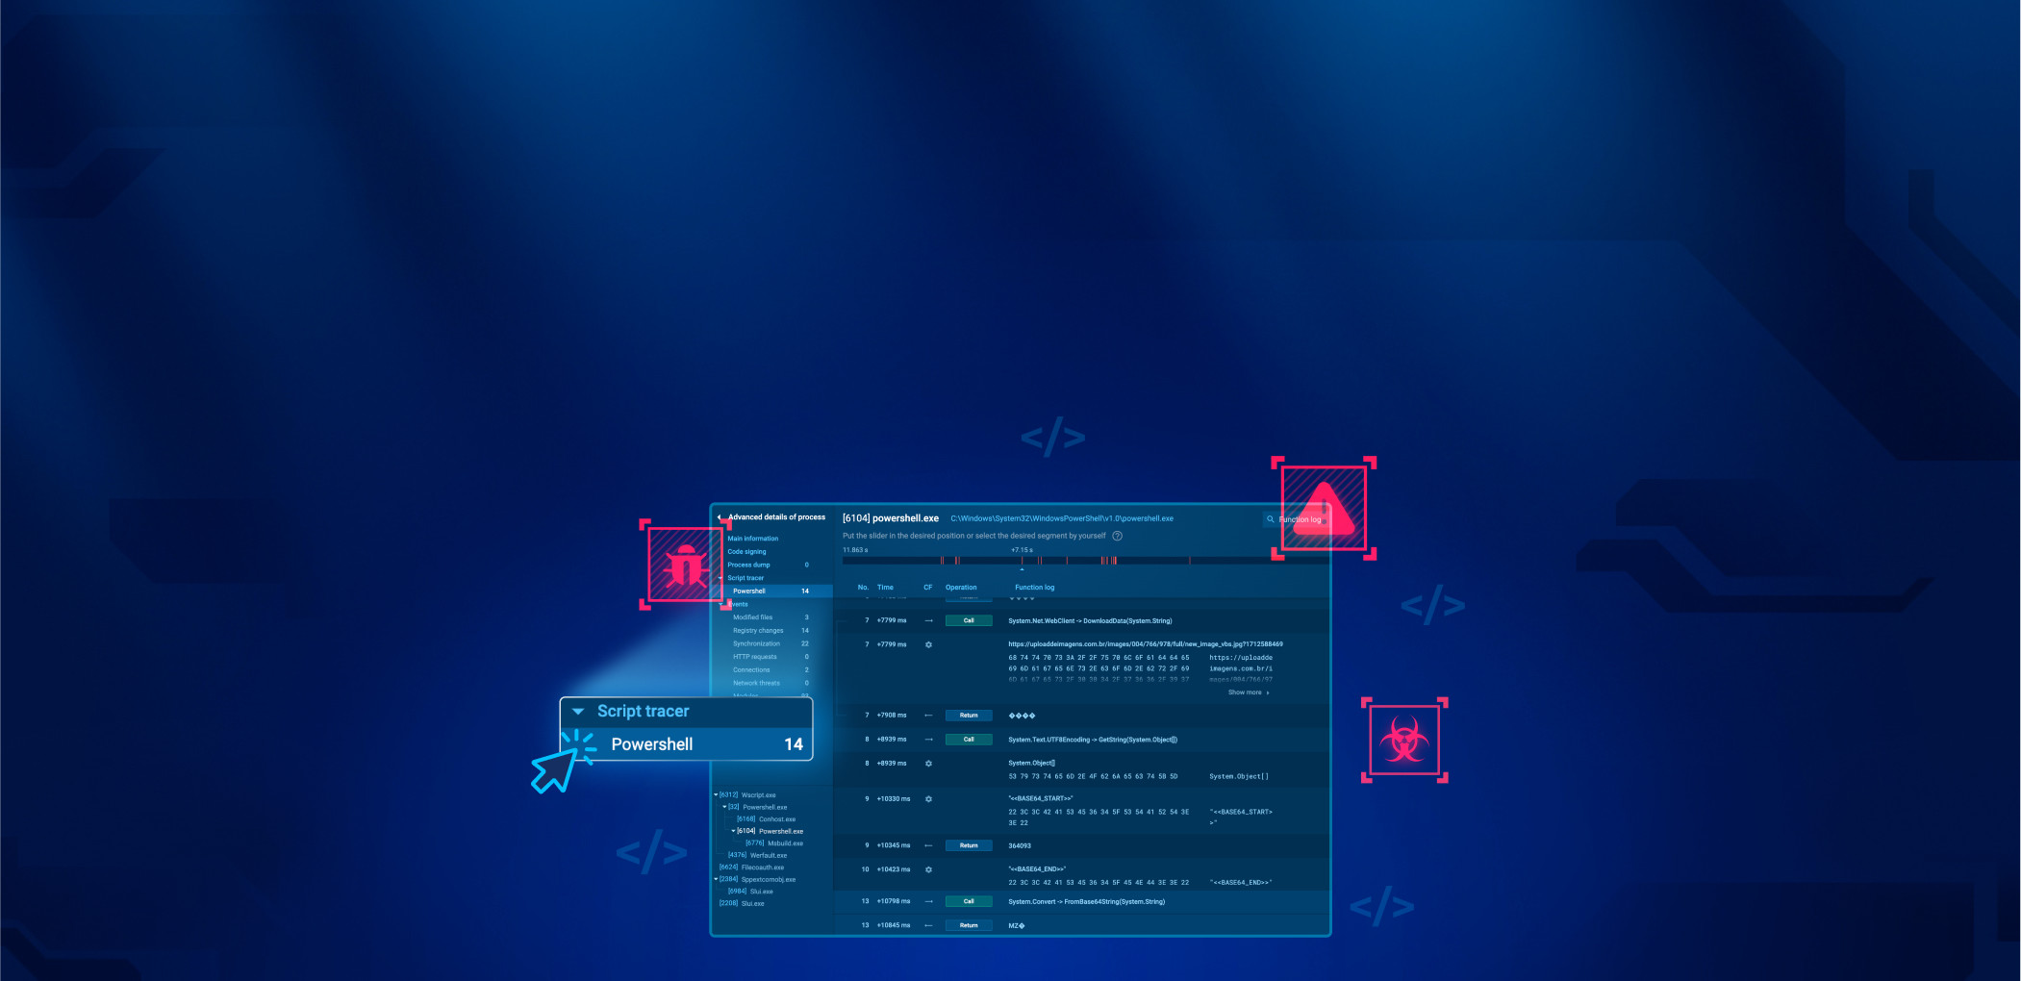Click the gear icon in the +10423 ms row
The height and width of the screenshot is (981, 2021).
pos(928,869)
